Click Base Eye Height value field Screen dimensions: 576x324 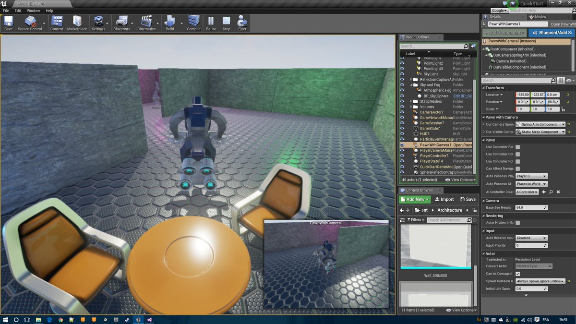click(531, 208)
